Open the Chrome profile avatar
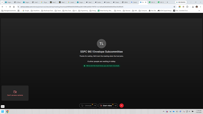The height and width of the screenshot is (114, 203). (x=197, y=7)
